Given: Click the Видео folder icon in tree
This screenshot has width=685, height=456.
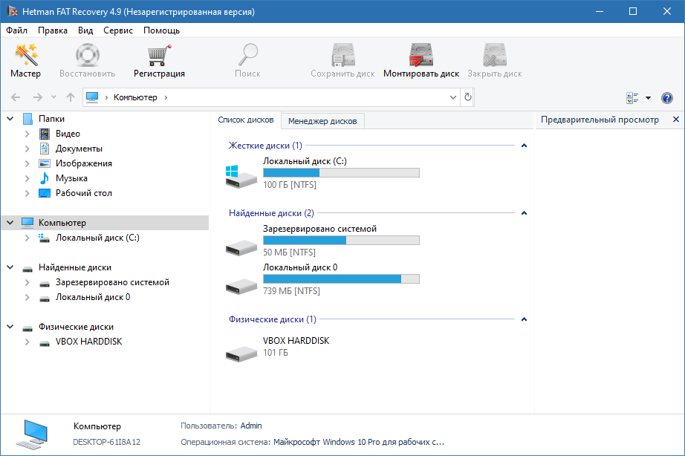Looking at the screenshot, I should (x=44, y=134).
